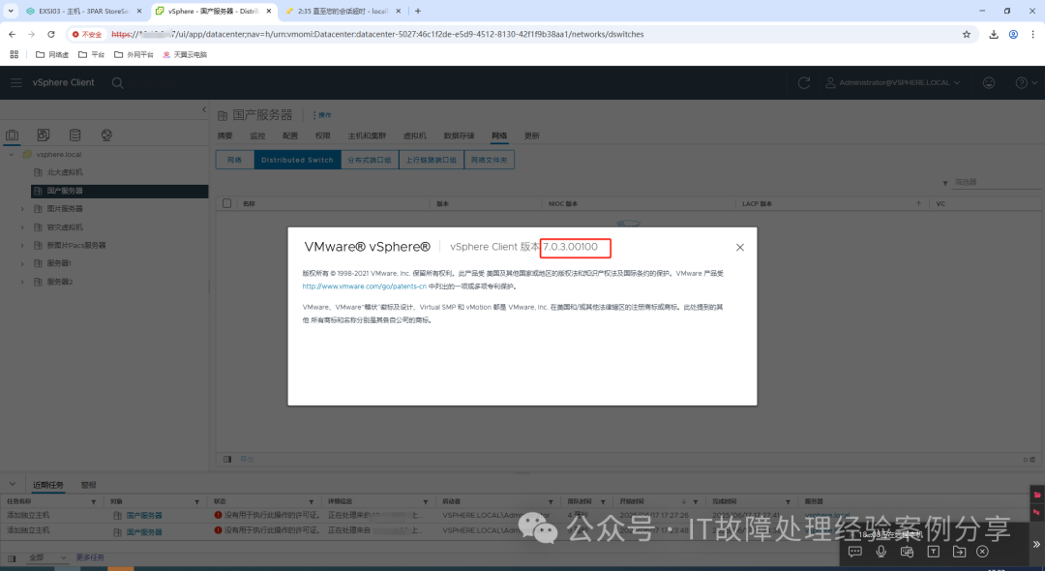Select the Hosts and Clusters inventory icon
The width and height of the screenshot is (1045, 571).
pos(12,135)
